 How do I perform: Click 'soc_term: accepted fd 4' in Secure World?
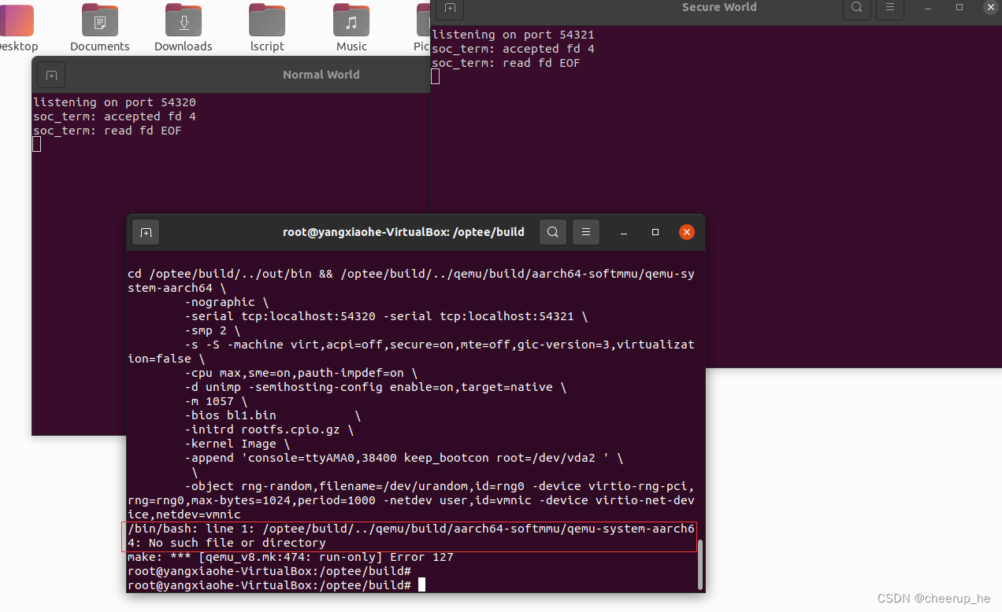pos(513,49)
